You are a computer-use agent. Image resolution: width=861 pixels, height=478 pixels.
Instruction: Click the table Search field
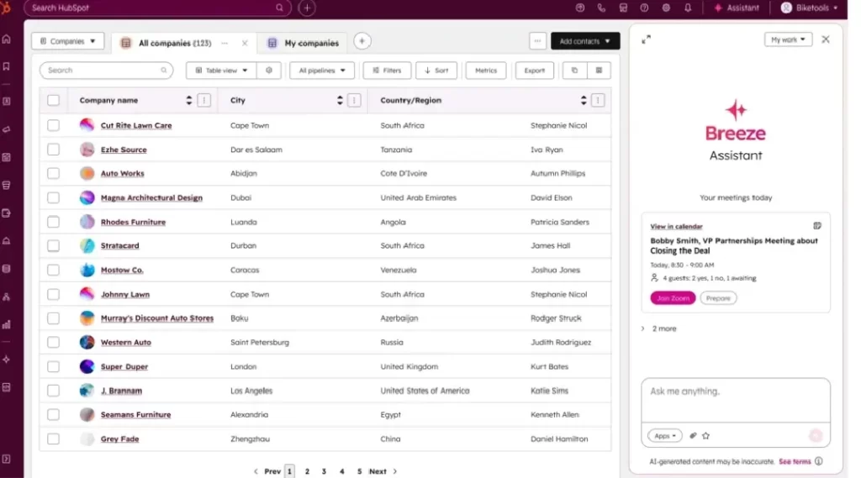(x=106, y=71)
